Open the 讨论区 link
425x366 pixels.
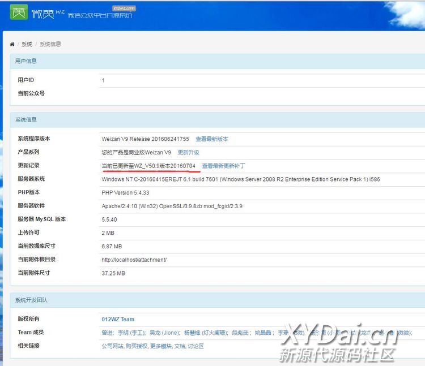coord(195,346)
